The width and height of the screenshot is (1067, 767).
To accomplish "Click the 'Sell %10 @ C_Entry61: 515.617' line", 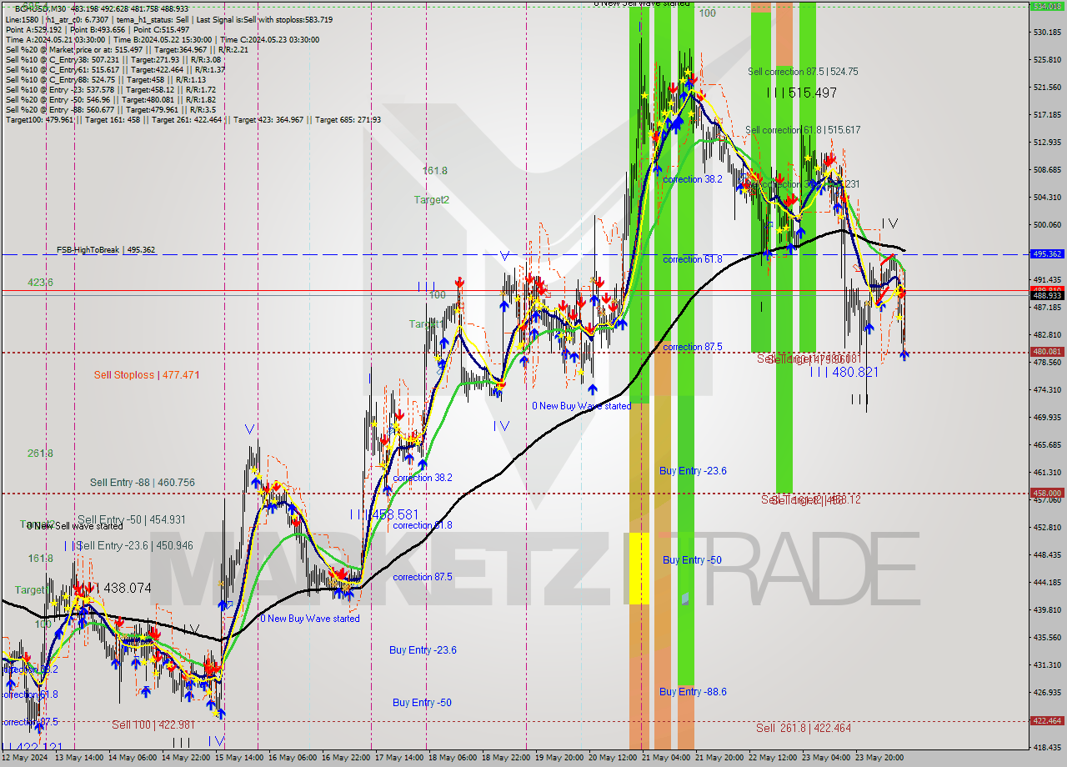I will [115, 69].
